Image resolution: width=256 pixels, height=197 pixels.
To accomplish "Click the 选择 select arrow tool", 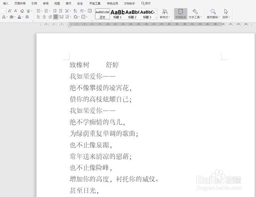I will point(226,14).
